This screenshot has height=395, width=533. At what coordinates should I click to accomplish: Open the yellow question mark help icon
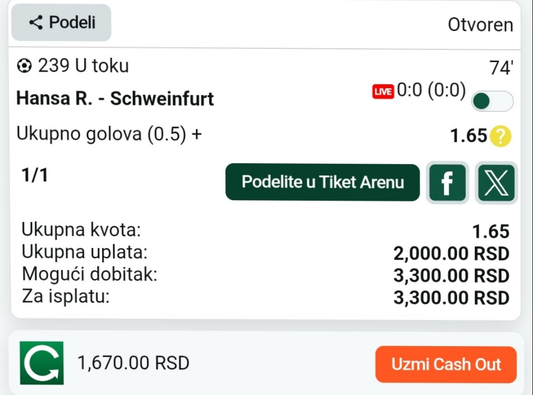[500, 136]
